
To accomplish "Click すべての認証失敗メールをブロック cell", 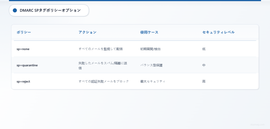I will click(x=104, y=81).
